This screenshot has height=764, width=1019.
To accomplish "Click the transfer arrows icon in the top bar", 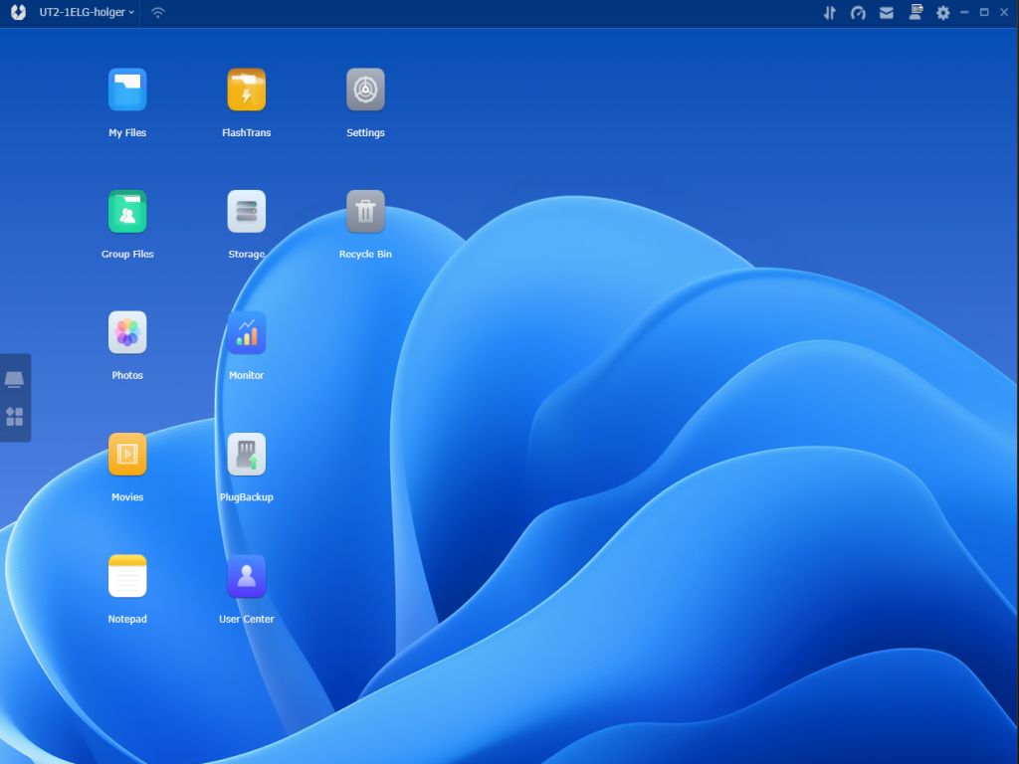I will [829, 12].
